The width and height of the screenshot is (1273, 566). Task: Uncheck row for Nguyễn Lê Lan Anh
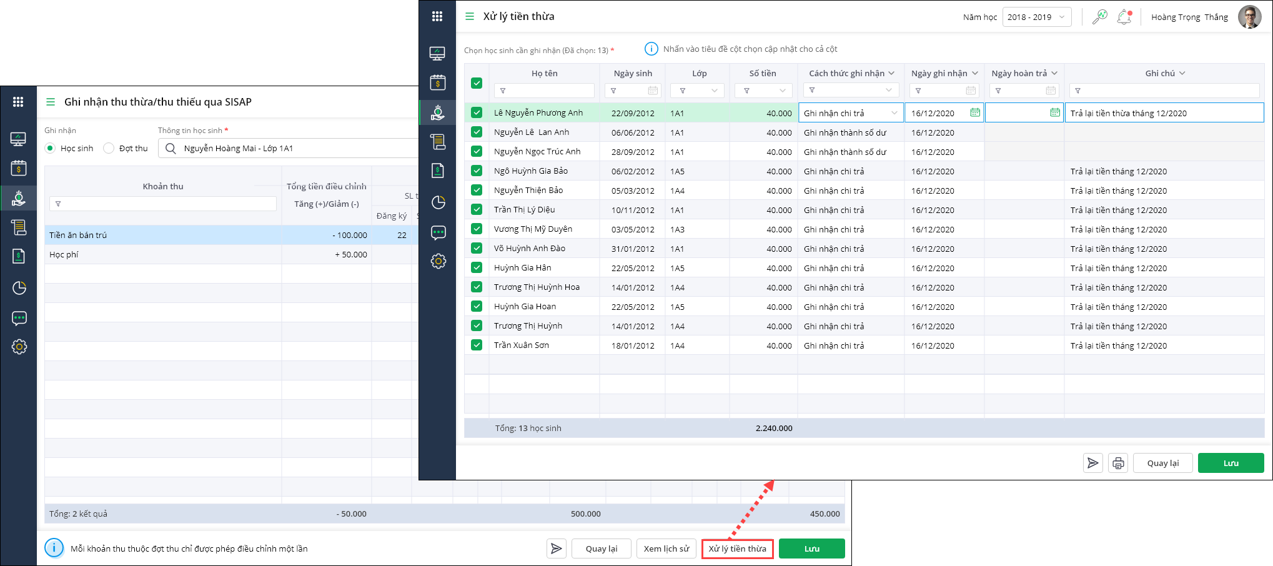pos(477,132)
